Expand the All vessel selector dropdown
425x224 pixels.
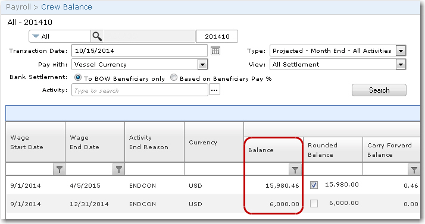[36, 36]
